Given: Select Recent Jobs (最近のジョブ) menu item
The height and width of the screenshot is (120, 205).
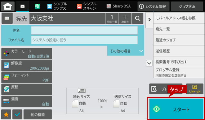Looking at the screenshot, I should (179, 40).
